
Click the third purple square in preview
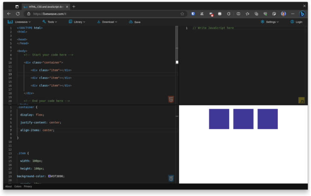[x=268, y=119]
